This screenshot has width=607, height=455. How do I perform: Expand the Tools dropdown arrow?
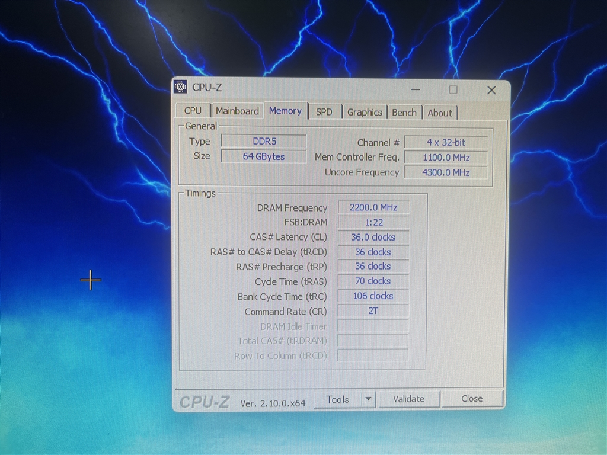(x=369, y=399)
